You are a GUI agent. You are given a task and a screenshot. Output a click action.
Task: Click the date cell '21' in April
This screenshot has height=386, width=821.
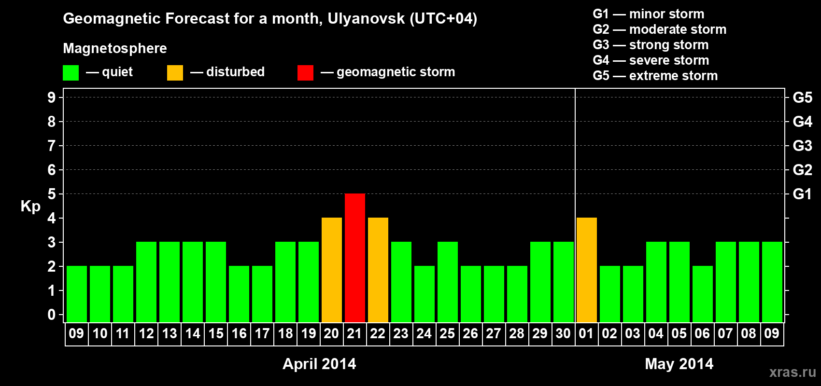355,334
